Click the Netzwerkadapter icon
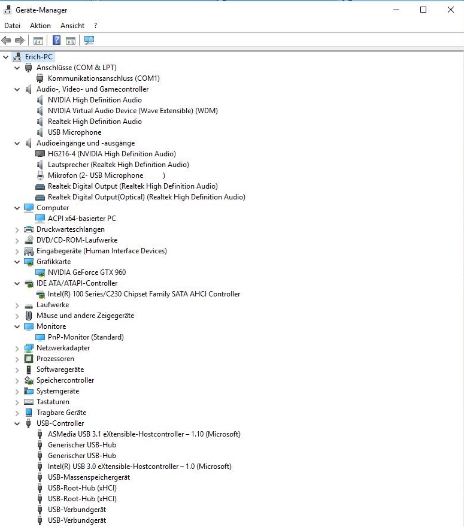This screenshot has height=527, width=464. [29, 348]
